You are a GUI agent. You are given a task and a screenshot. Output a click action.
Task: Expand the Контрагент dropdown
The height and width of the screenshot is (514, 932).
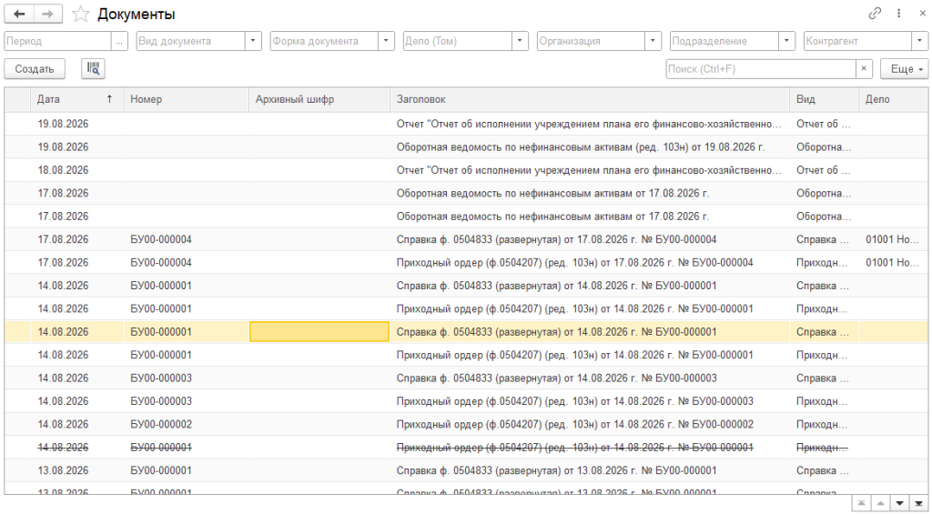click(x=920, y=41)
